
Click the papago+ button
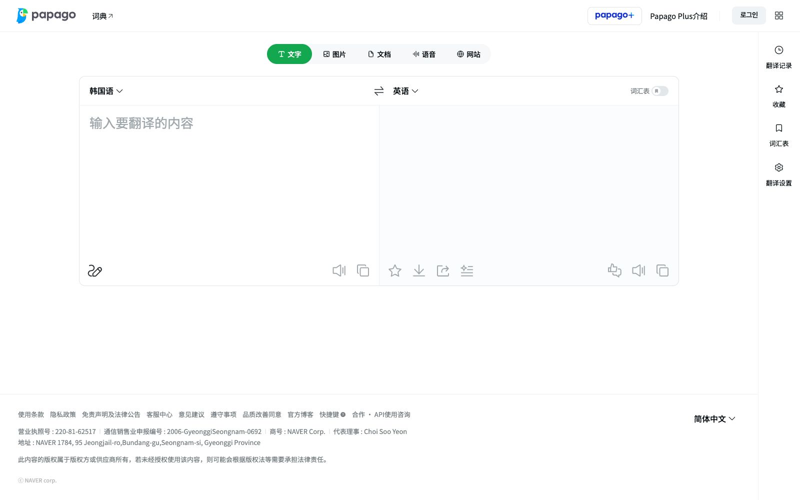(614, 16)
